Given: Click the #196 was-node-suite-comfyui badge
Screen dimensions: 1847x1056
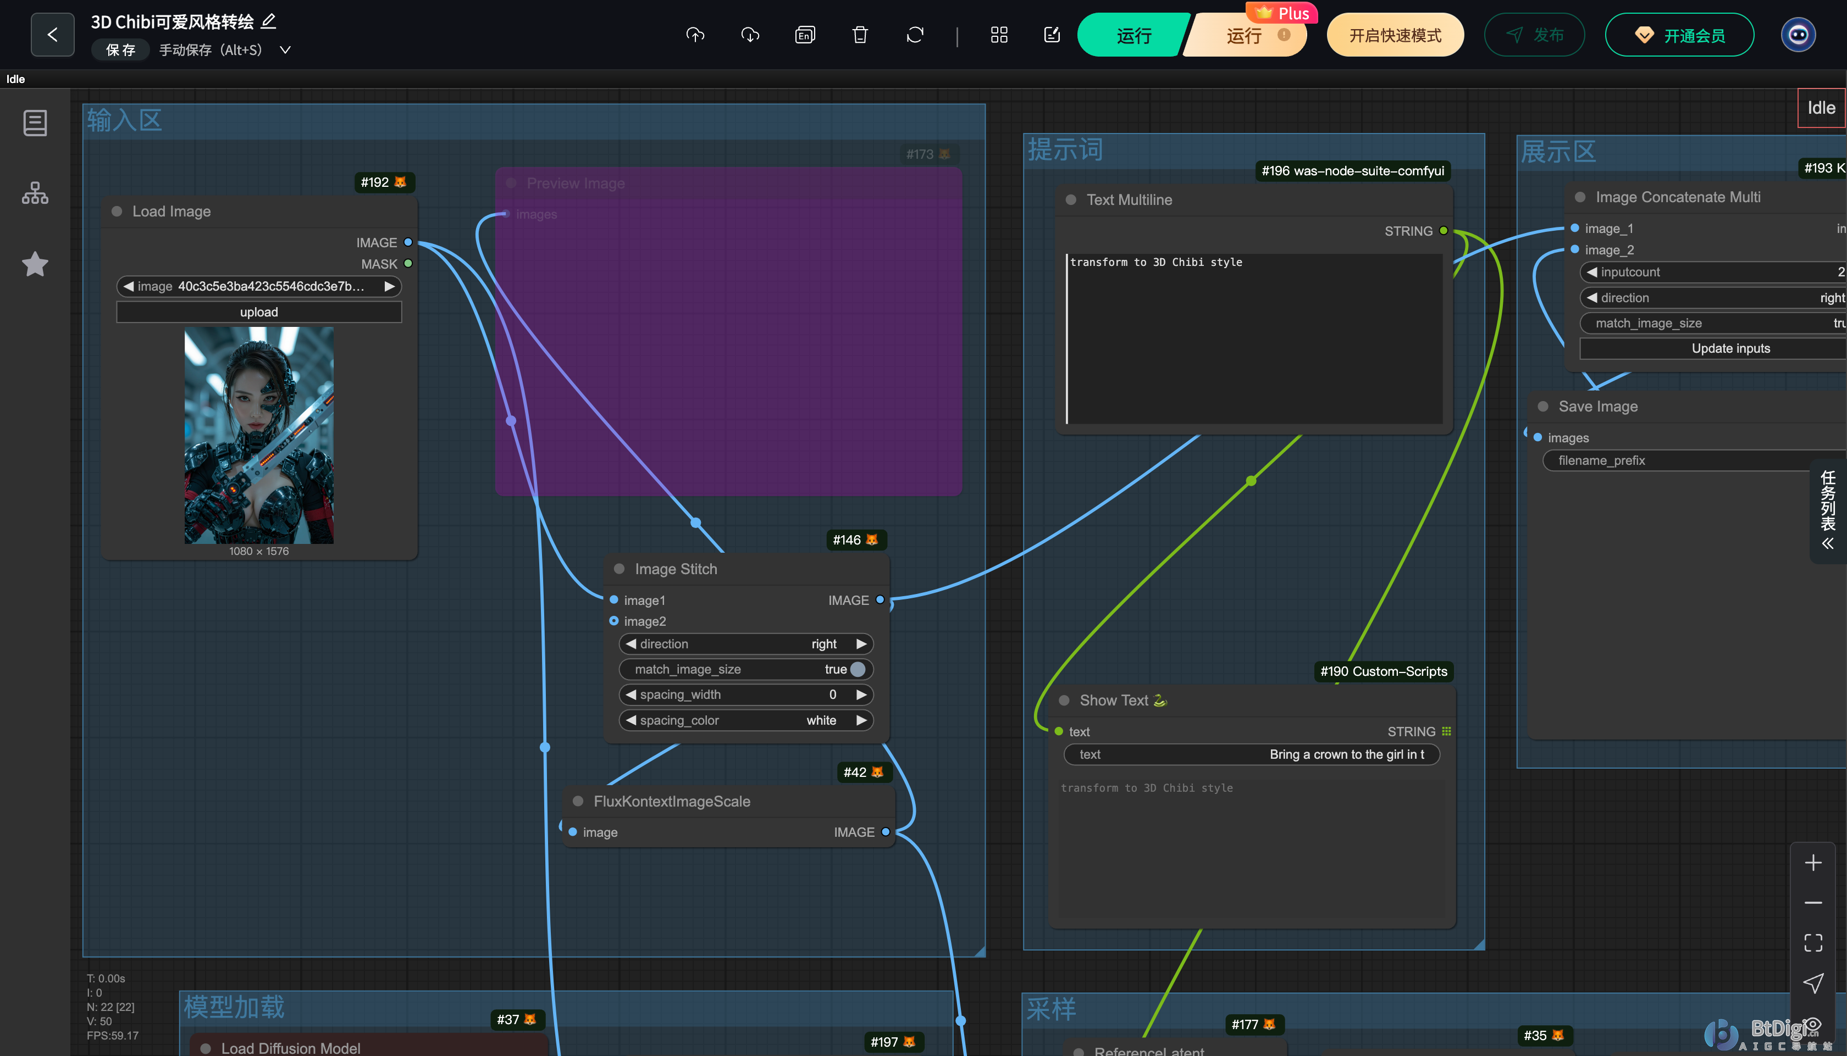Looking at the screenshot, I should coord(1352,170).
